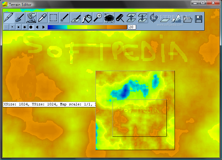Click the lower terrain level icon

tap(143, 18)
